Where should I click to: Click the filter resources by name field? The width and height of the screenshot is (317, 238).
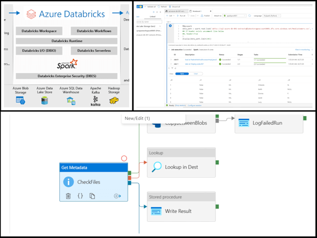[x=149, y=21]
